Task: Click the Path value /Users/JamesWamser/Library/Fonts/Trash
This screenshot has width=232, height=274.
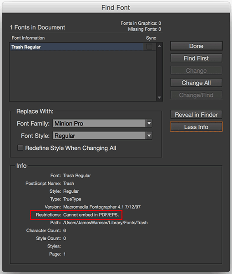Action: (x=106, y=223)
